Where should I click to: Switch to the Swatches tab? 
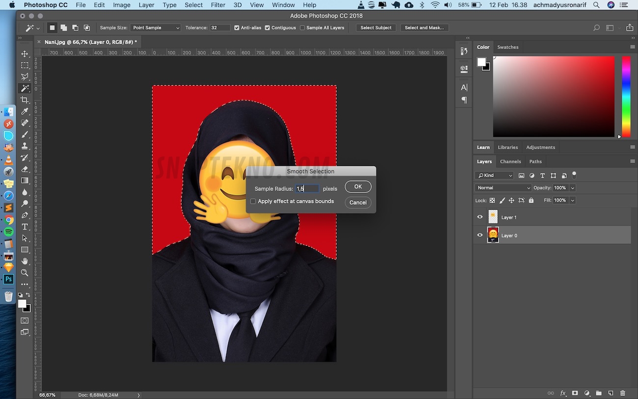507,47
